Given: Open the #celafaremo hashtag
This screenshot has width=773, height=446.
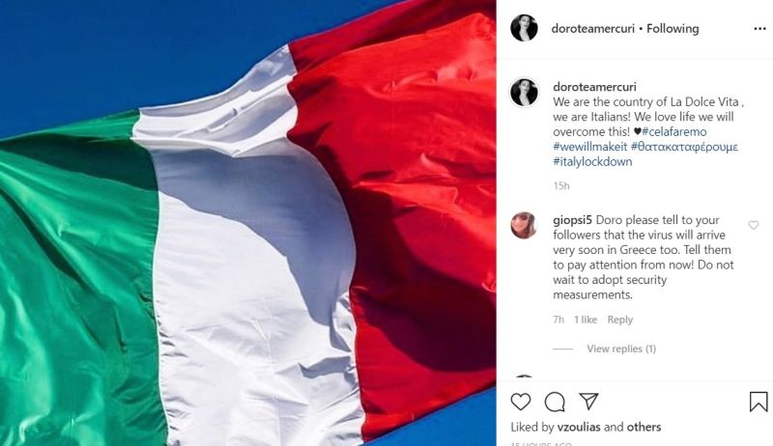Looking at the screenshot, I should tap(673, 132).
